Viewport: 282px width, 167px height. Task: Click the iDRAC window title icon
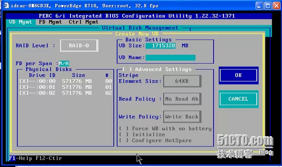tap(6, 5)
